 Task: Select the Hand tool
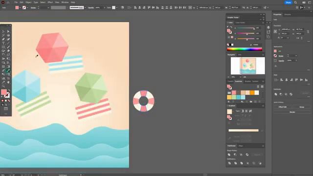[8, 82]
